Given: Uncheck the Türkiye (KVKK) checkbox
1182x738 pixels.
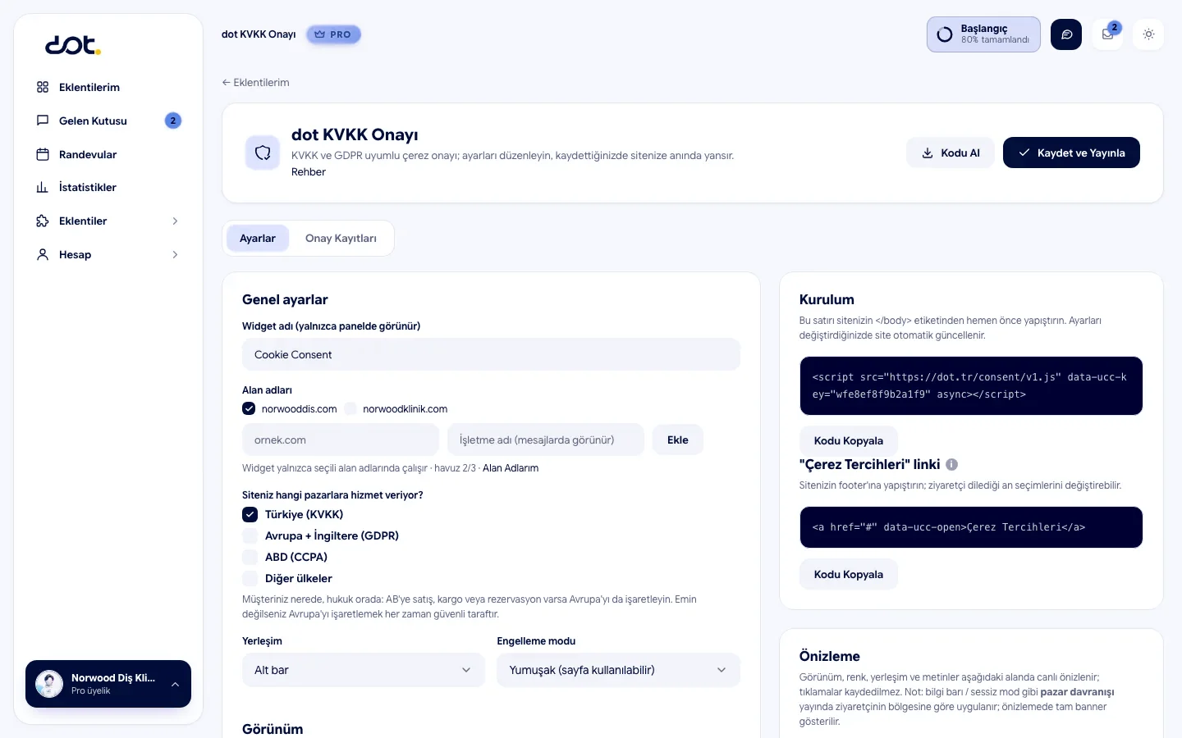Looking at the screenshot, I should (x=250, y=514).
